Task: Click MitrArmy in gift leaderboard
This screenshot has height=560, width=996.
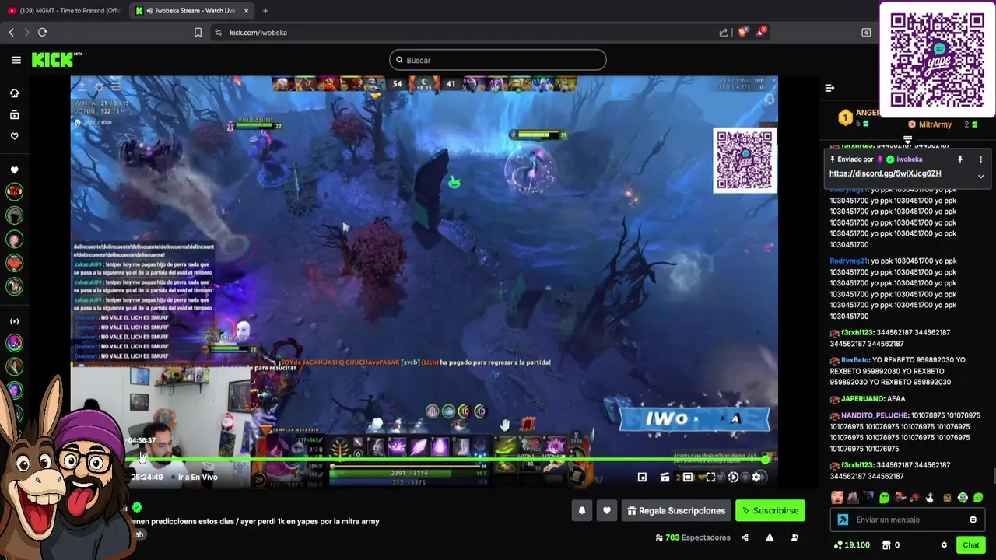Action: point(935,124)
